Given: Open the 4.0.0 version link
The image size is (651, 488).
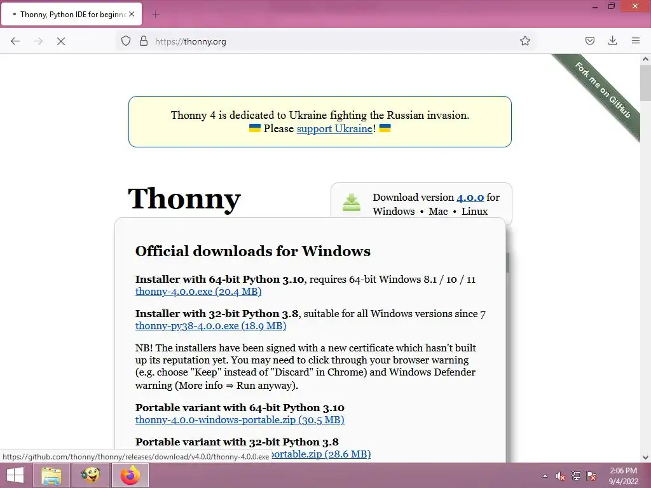Looking at the screenshot, I should point(470,198).
